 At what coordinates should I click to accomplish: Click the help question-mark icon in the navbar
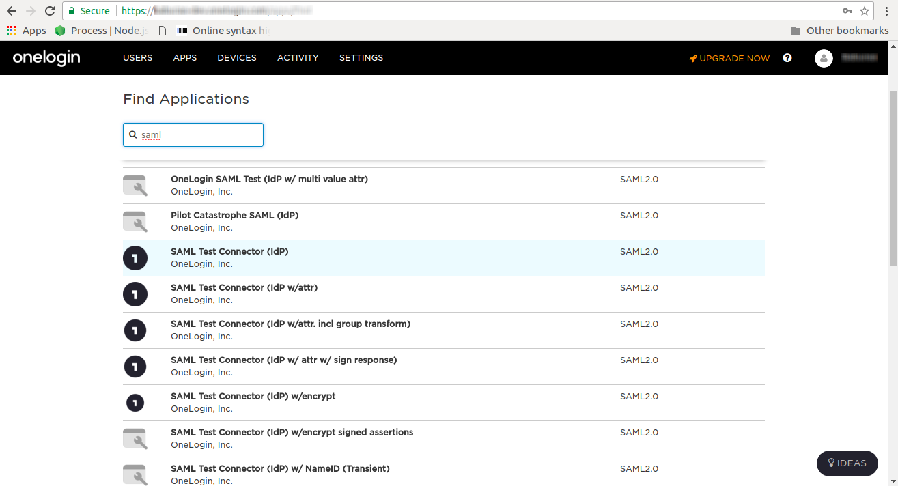pyautogui.click(x=787, y=58)
